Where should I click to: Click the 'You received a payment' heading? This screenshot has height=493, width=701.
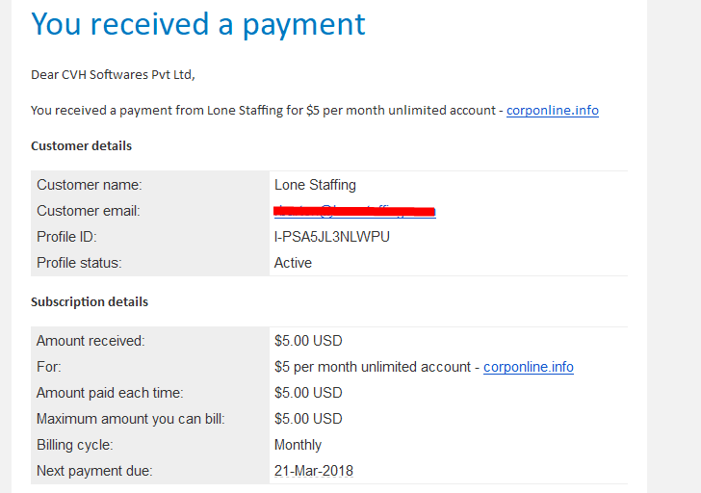[198, 25]
